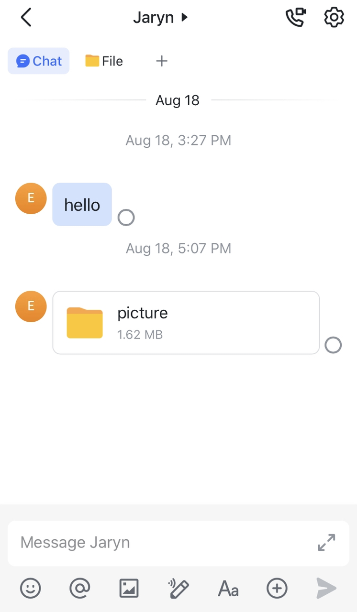Select the radio circle beside picture folder

click(x=333, y=345)
